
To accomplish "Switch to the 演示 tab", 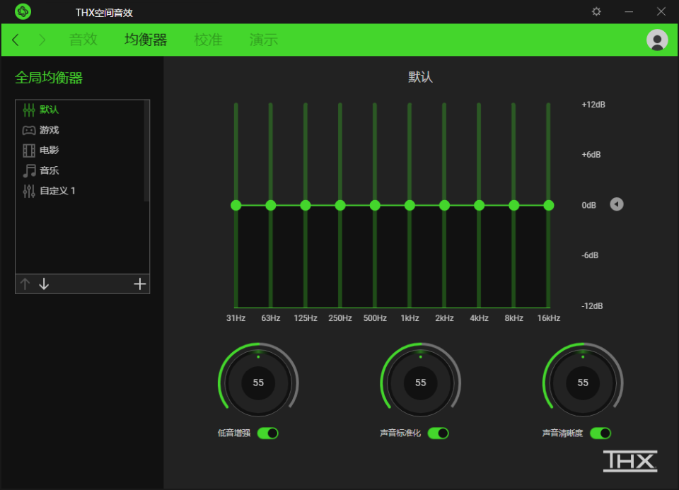I will [263, 40].
